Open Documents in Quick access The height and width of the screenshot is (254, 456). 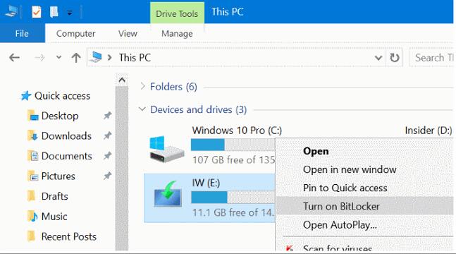point(66,156)
